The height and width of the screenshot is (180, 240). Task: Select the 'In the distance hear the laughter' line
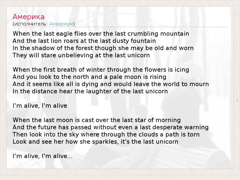[90, 91]
